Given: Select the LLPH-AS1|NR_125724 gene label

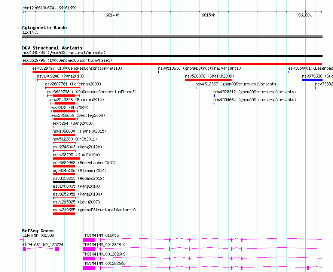Looking at the screenshot, I should [43, 245].
